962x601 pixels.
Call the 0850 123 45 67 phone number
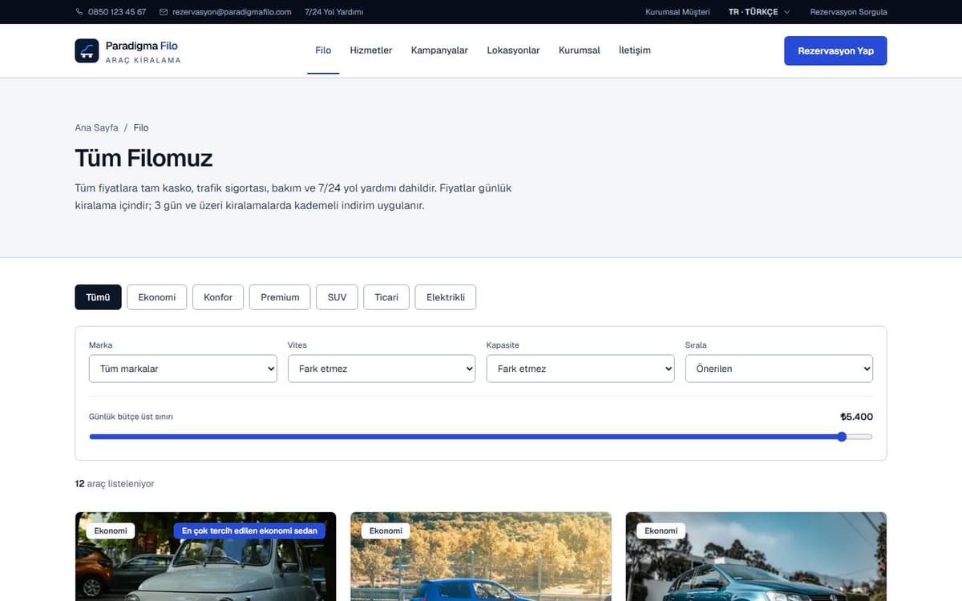click(117, 12)
